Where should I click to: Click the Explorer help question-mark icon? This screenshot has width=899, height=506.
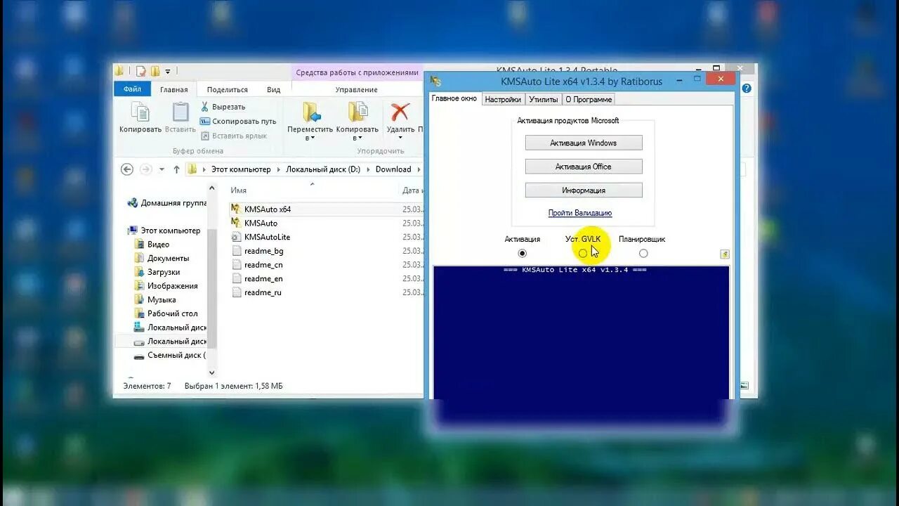pyautogui.click(x=747, y=89)
